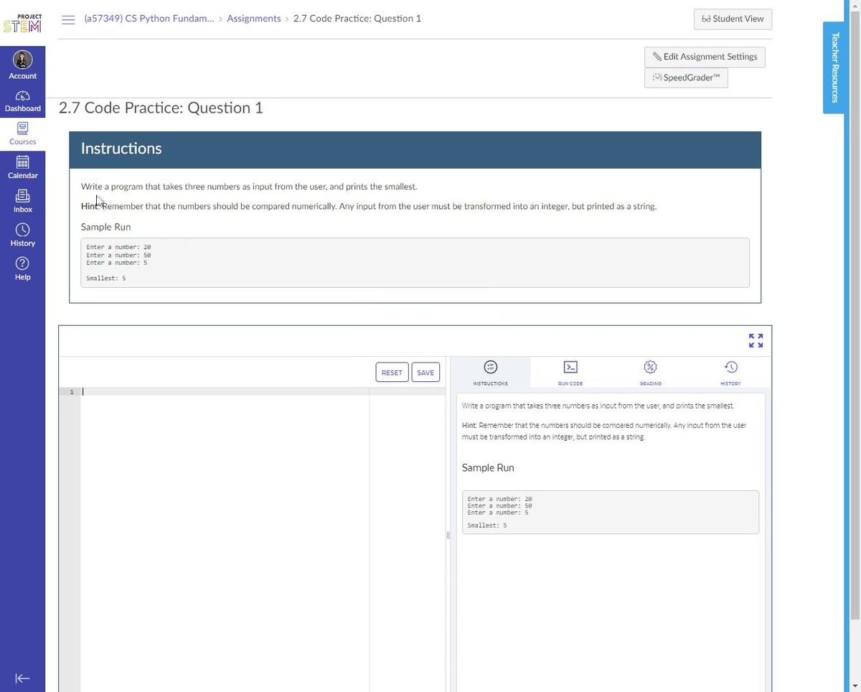The image size is (861, 692).
Task: Go to the CS Python Fundamentals course breadcrumb
Action: pyautogui.click(x=149, y=19)
